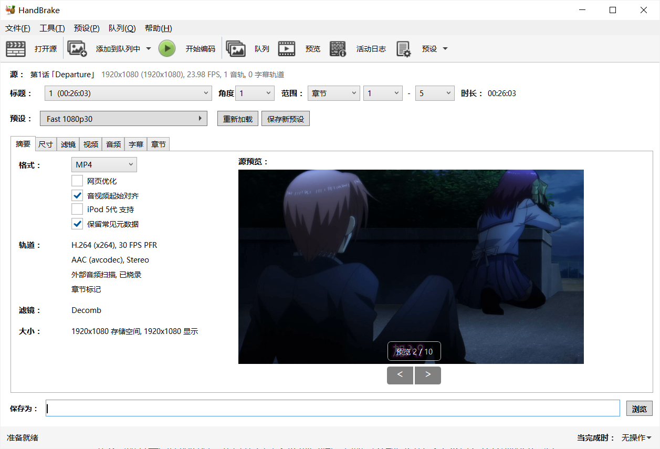Click the 重新加载 button

[238, 119]
